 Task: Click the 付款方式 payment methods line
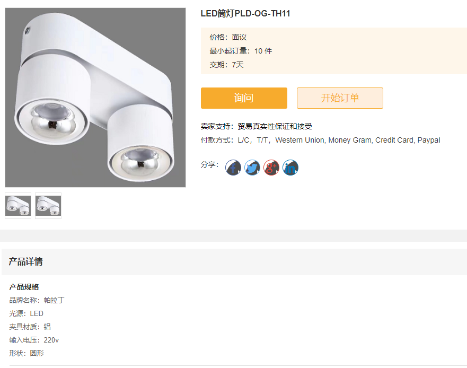pos(321,140)
